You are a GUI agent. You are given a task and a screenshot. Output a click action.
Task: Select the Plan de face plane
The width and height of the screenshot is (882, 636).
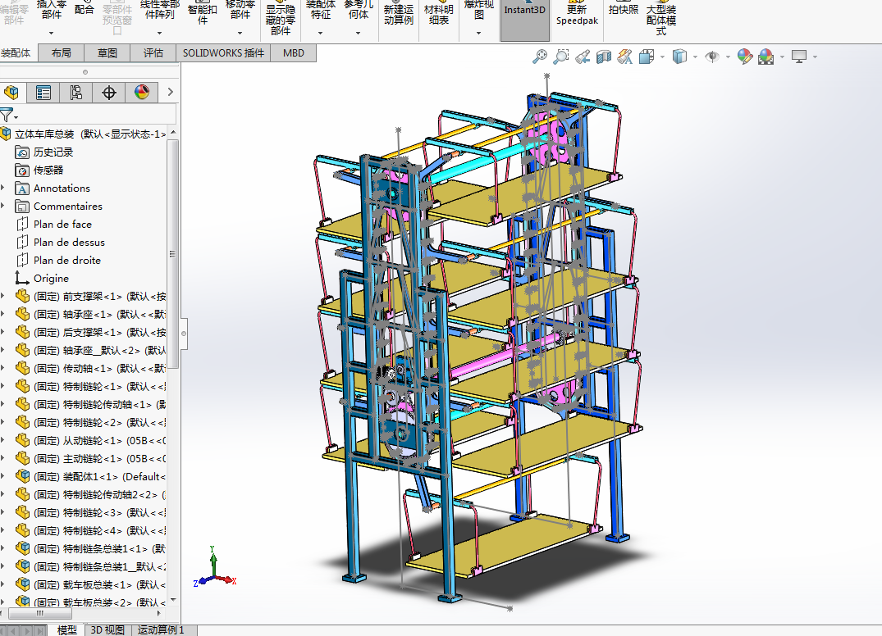click(62, 225)
